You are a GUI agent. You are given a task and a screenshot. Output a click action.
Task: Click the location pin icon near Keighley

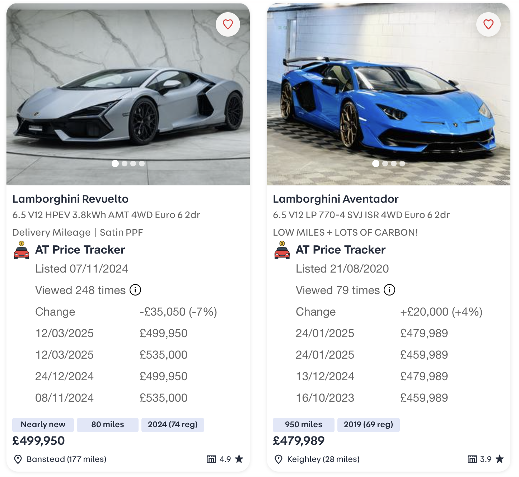[278, 459]
